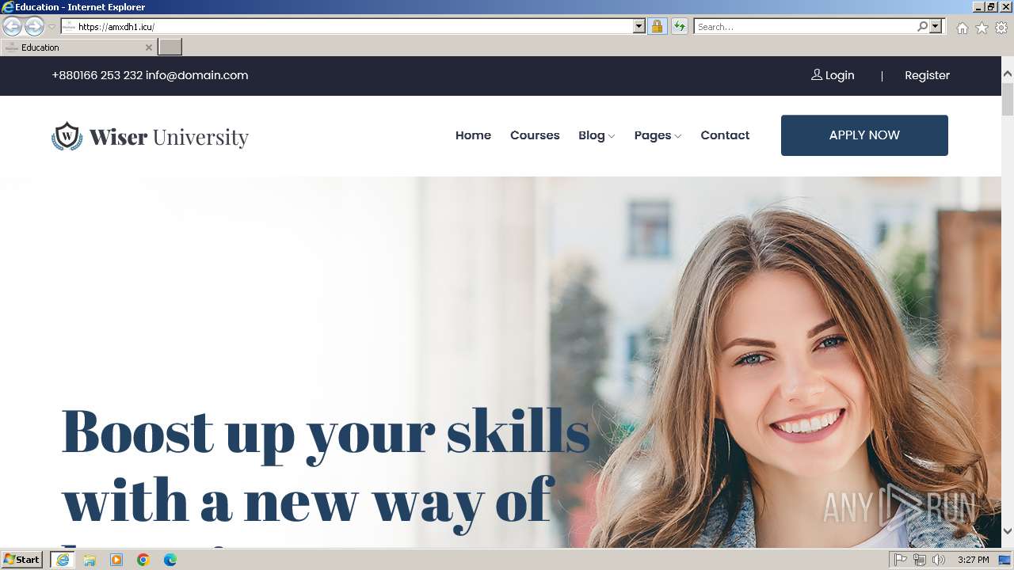Select the Education browser tab

78,47
